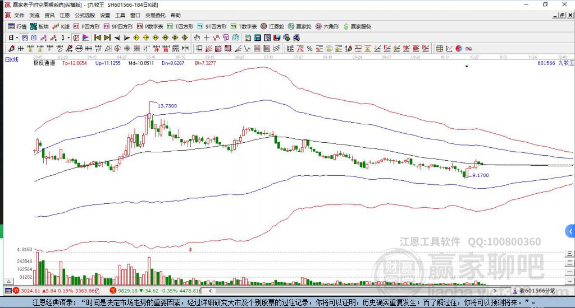Click the horizontal scrollbar right arrow

(495, 291)
